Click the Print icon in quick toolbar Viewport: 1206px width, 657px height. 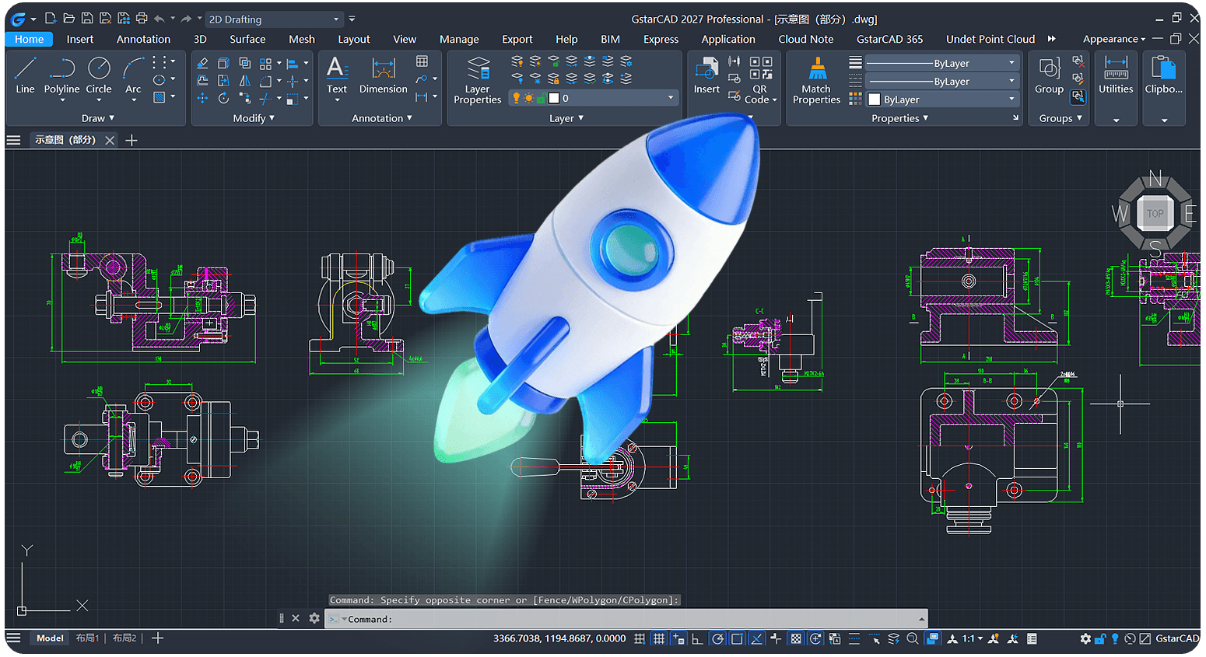[x=141, y=19]
